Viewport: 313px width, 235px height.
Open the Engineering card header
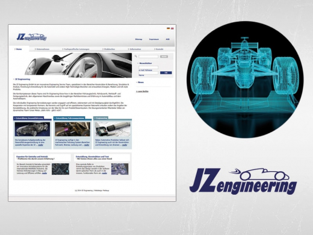(x=101, y=118)
